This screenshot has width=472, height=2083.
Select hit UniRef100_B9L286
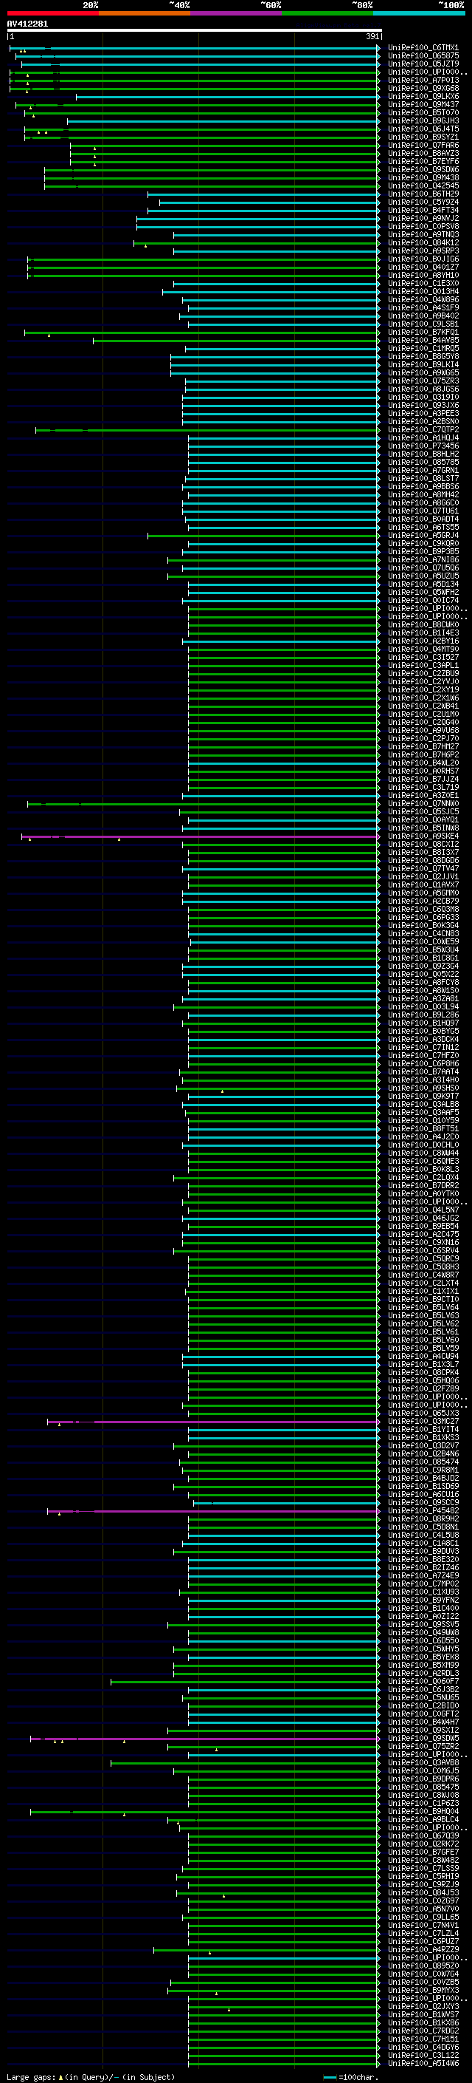423,1015
